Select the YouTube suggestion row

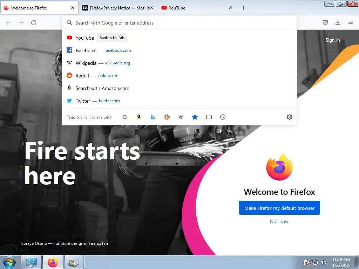click(x=179, y=38)
